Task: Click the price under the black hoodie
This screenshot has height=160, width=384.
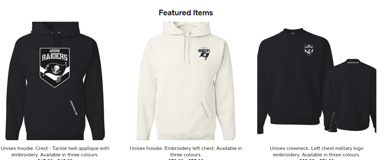Action: [x=55, y=159]
